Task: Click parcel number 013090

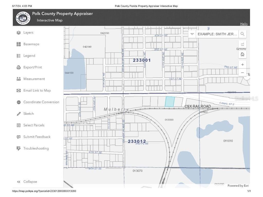Action: click(x=169, y=120)
